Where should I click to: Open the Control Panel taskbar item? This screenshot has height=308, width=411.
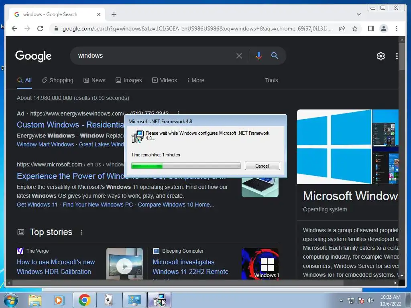tap(134, 300)
